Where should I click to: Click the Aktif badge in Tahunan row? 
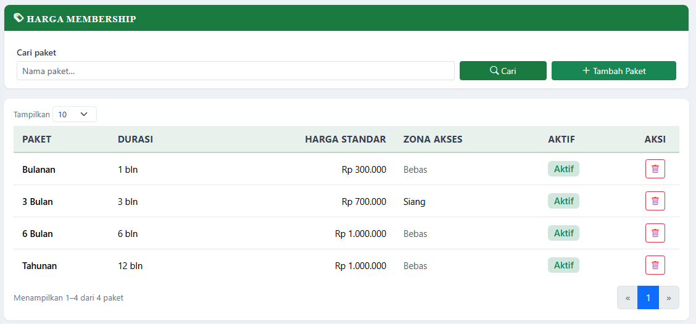click(x=564, y=265)
